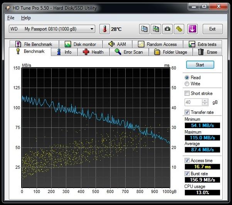Viewport: 232px width, 205px height.
Task: Click the copy screenshot to clipboard icon
Action: pos(156,29)
